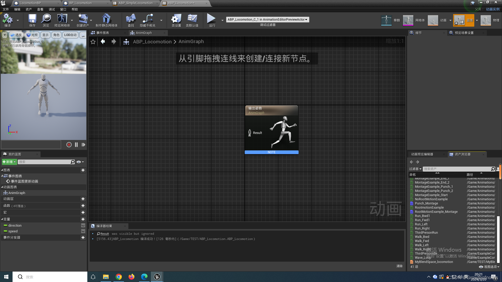Navigate forward in graph history

[114, 42]
